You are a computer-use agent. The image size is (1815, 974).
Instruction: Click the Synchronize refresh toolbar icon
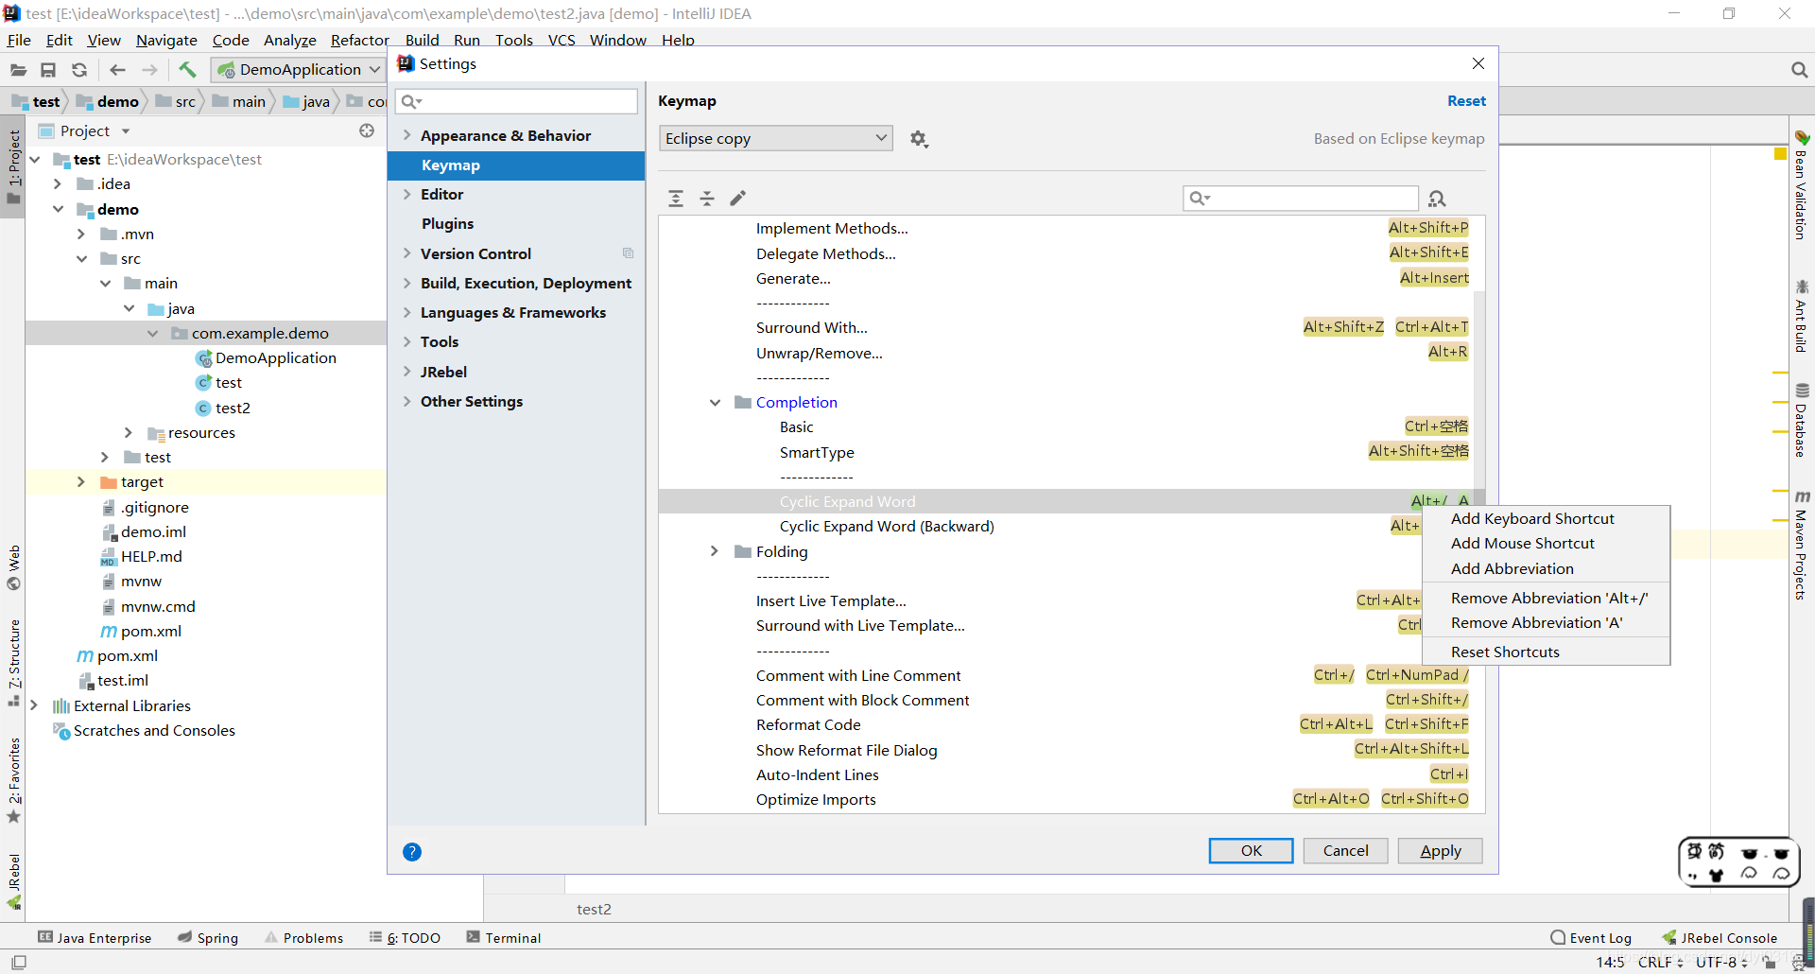[x=79, y=70]
